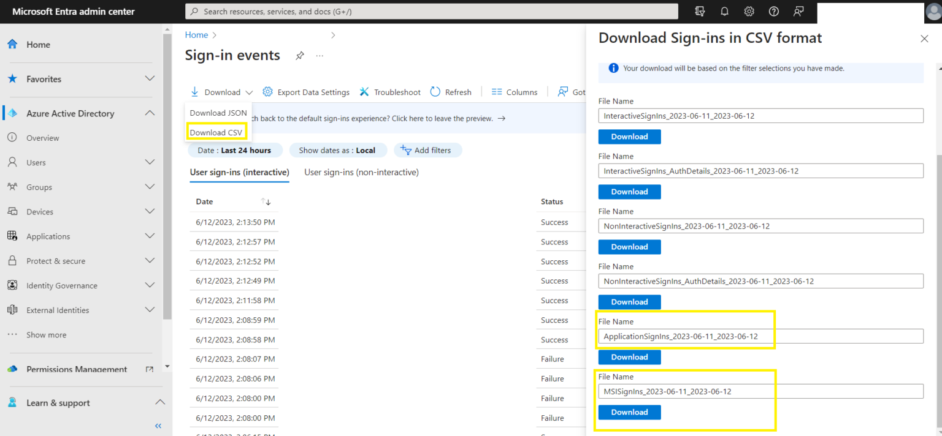Collapse the Azure Active Directory section
942x436 pixels.
pyautogui.click(x=149, y=113)
